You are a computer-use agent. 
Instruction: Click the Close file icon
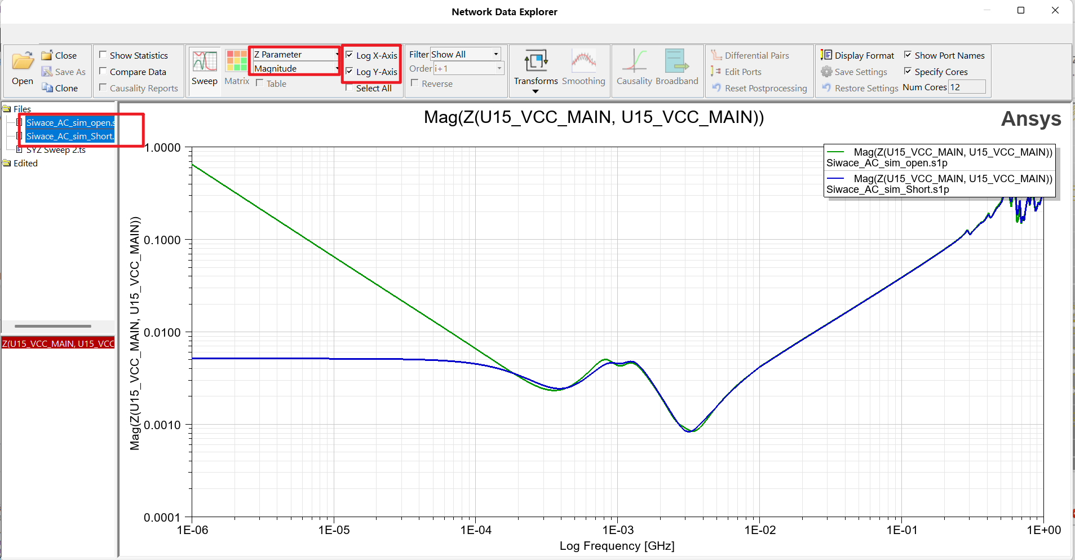[47, 55]
